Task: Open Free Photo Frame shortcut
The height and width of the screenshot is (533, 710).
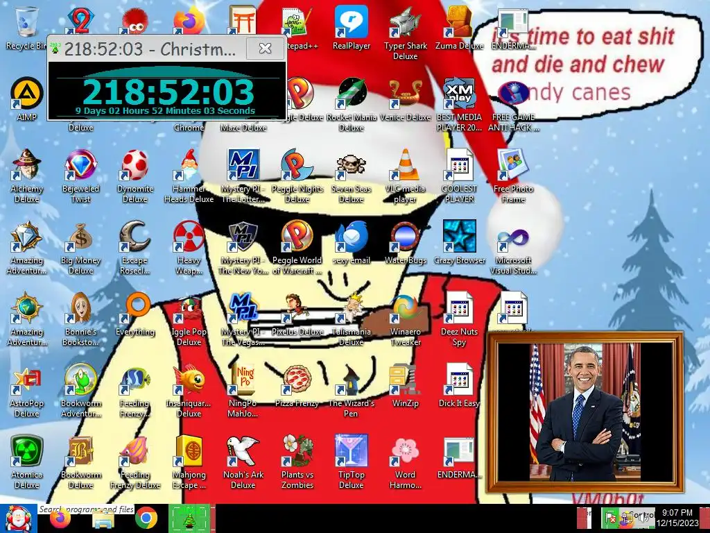Action: tap(513, 177)
